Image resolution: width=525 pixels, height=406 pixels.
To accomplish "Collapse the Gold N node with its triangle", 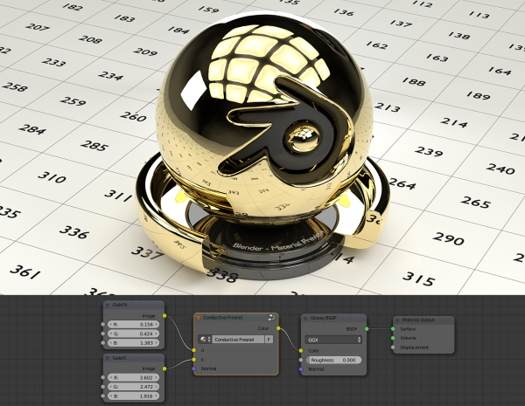I will tap(108, 305).
